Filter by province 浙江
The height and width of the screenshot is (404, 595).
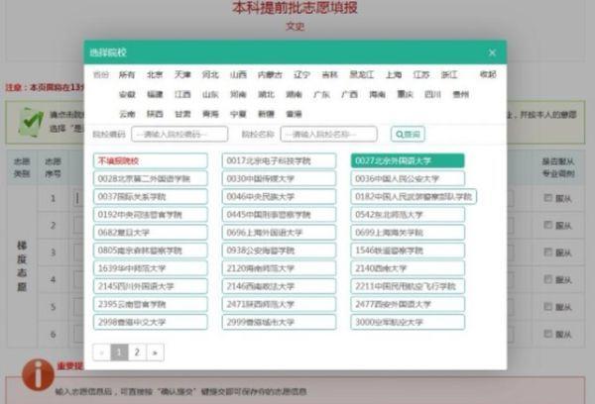449,74
